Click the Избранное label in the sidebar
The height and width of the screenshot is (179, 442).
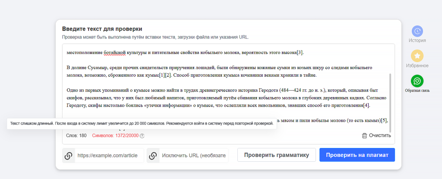pyautogui.click(x=417, y=66)
